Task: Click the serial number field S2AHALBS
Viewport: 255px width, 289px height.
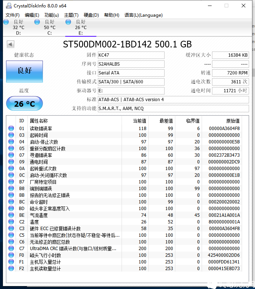Action: pyautogui.click(x=131, y=64)
